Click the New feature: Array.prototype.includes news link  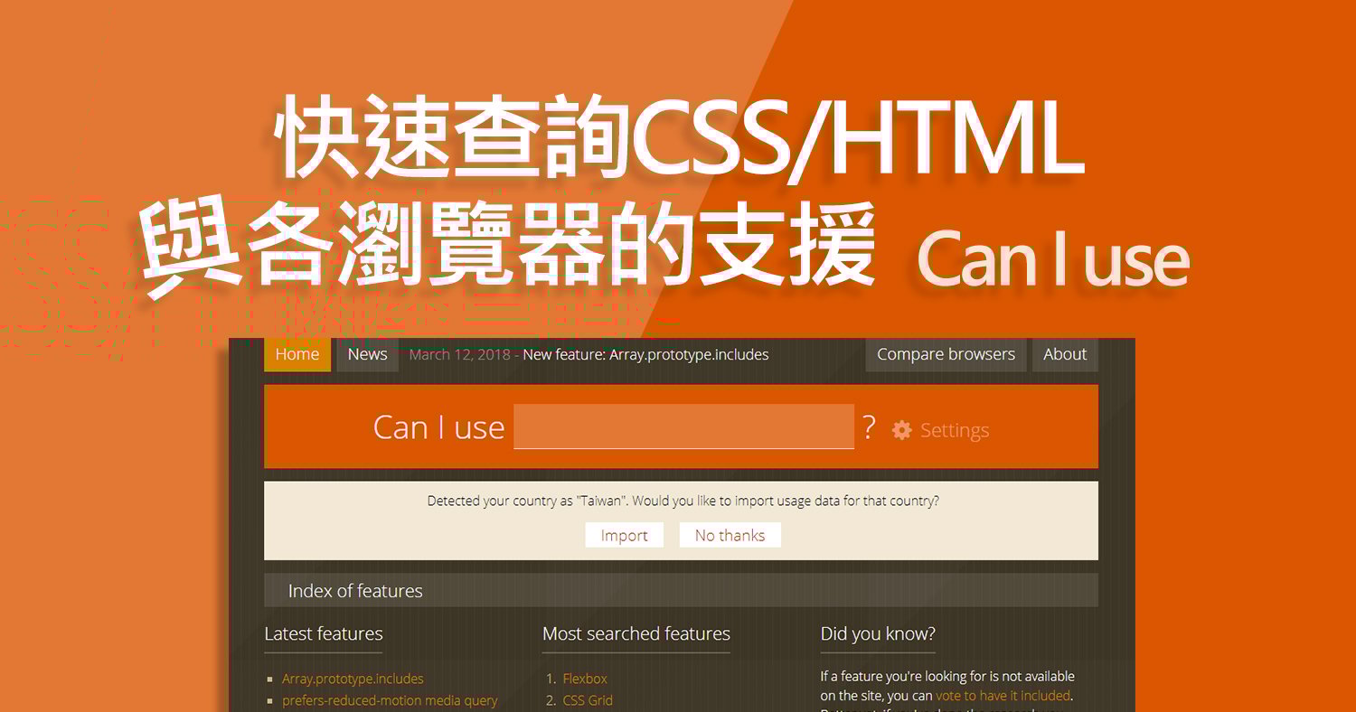tap(645, 355)
